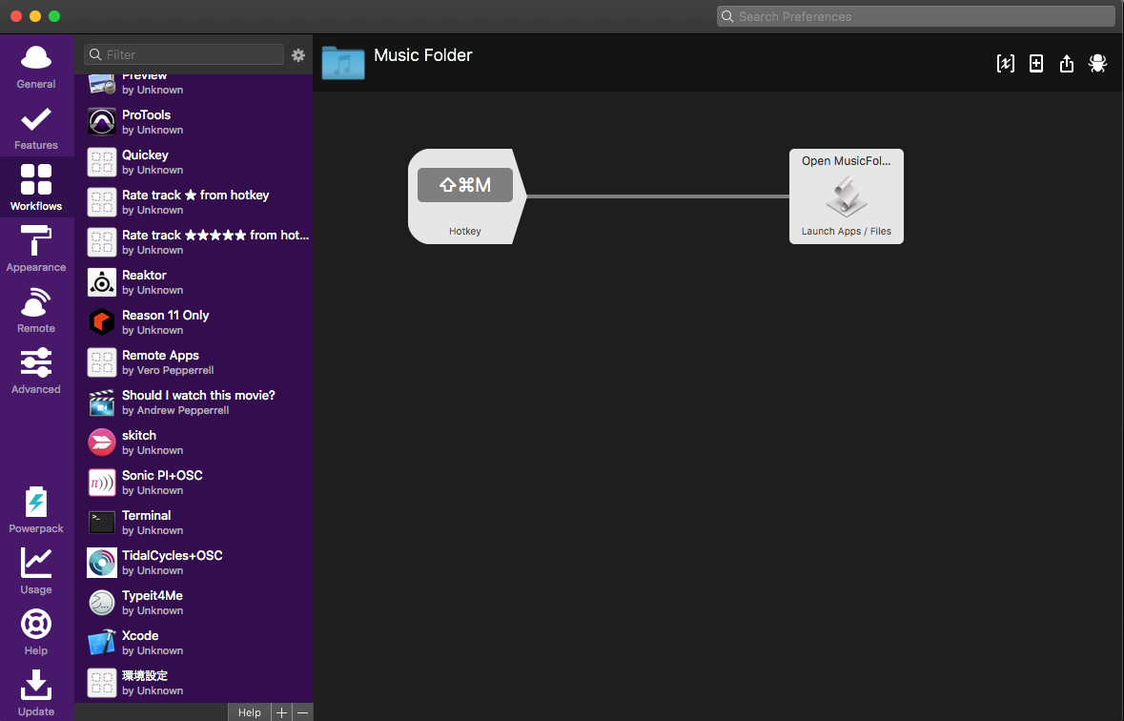Add a new workflow with plus button
This screenshot has width=1124, height=721.
click(x=282, y=712)
